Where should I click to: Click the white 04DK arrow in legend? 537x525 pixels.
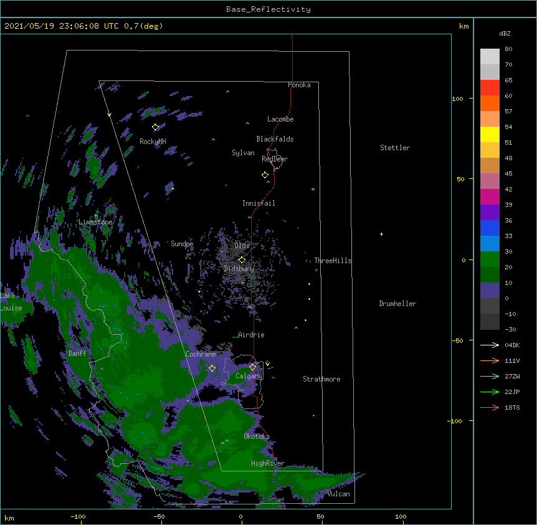[x=490, y=345]
